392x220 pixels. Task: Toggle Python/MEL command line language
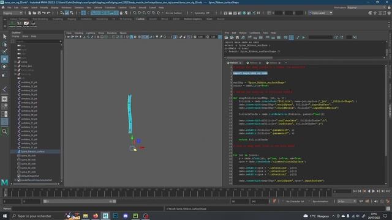(x=7, y=209)
